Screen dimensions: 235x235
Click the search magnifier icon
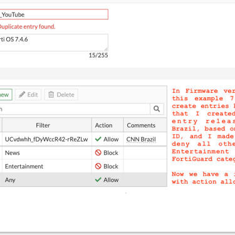tap(157, 108)
